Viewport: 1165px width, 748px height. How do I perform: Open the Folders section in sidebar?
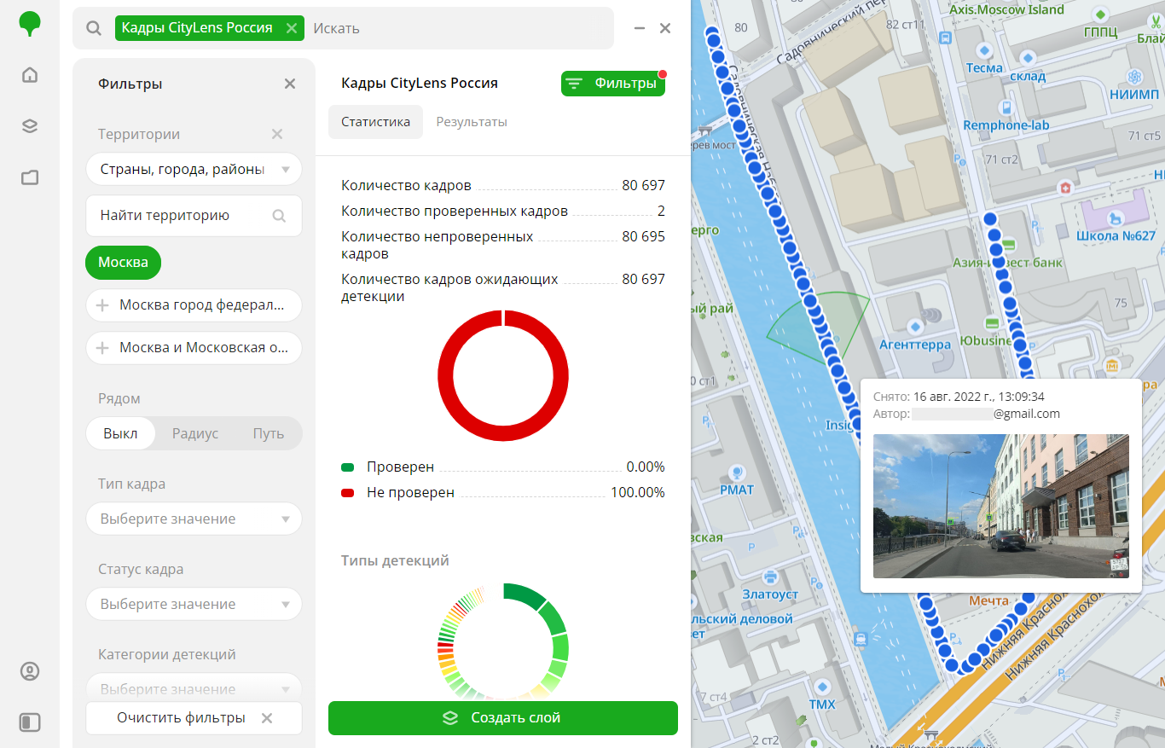[x=30, y=177]
